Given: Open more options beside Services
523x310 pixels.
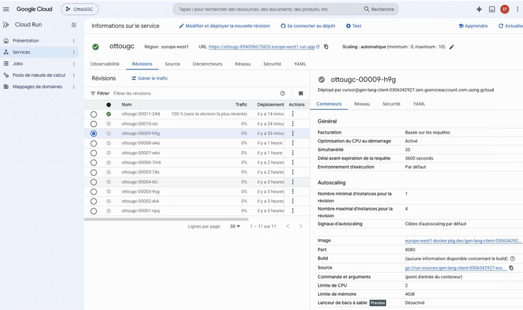Looking at the screenshot, I should (x=74, y=53).
